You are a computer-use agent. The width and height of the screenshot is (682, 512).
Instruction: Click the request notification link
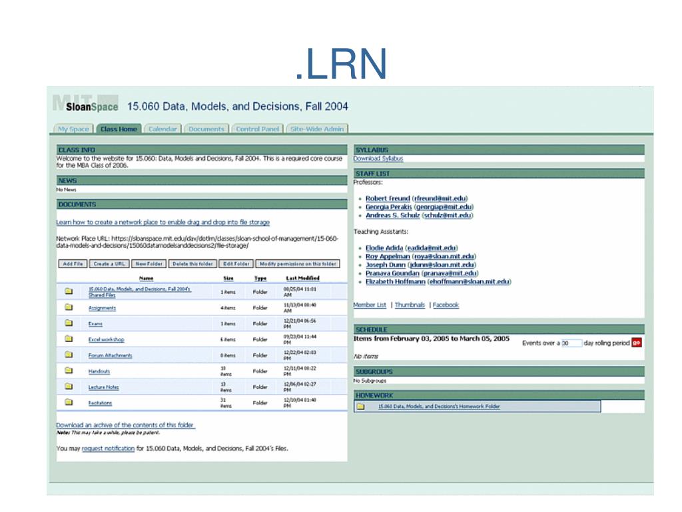tap(109, 449)
